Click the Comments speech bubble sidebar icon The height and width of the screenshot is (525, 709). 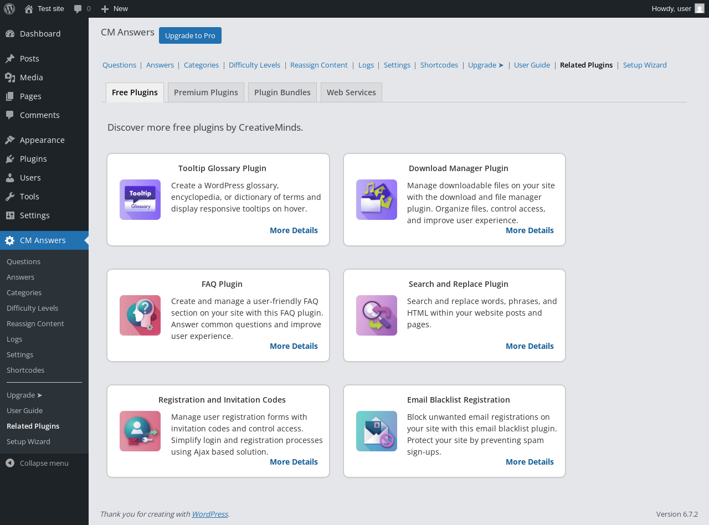[x=10, y=115]
